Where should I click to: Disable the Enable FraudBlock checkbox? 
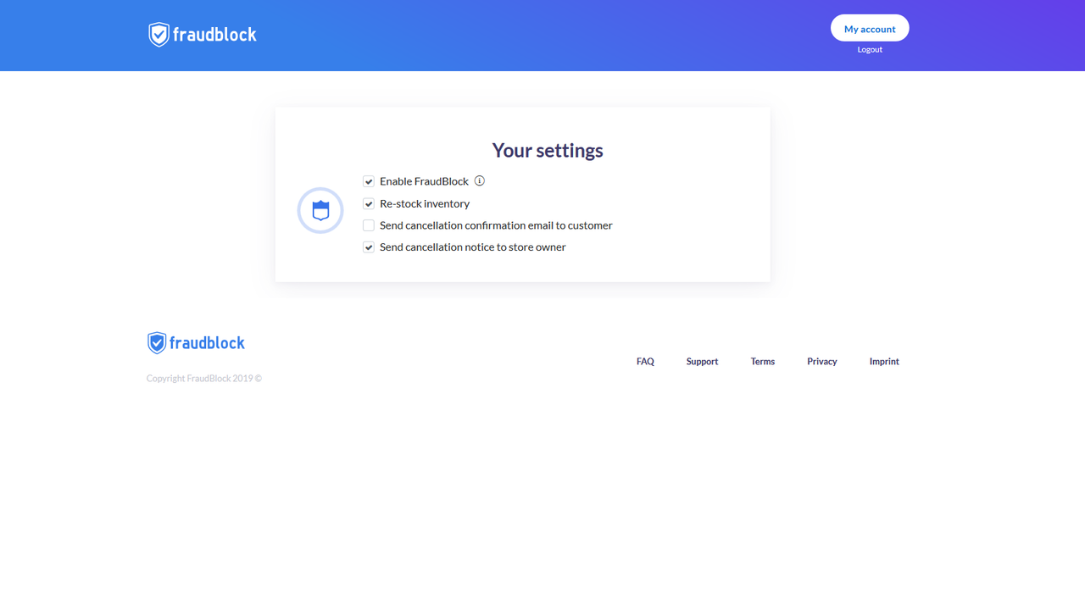tap(369, 181)
